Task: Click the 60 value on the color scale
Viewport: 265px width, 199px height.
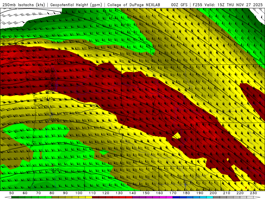Action: [25, 193]
